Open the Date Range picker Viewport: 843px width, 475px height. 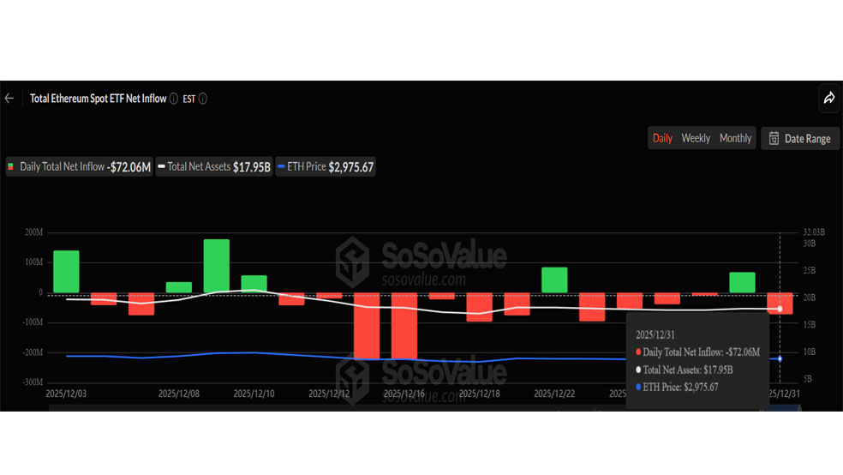pos(800,139)
